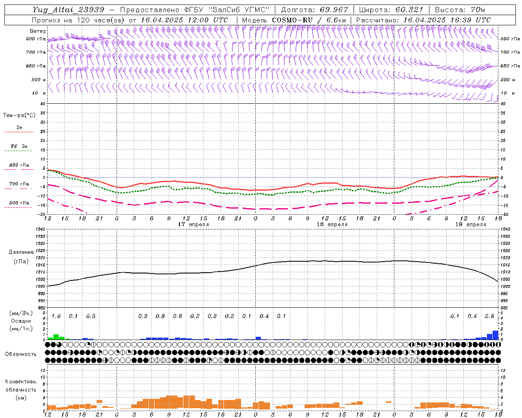Click the "500 м" wind level label on left
Viewport: 522px width, 418px height.
(x=39, y=80)
